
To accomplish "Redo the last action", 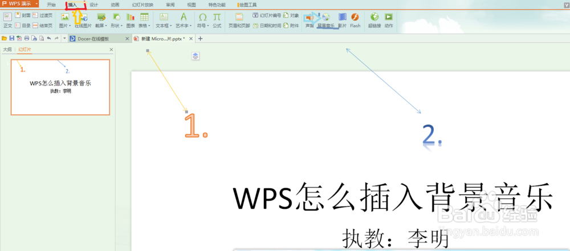I will pos(56,38).
